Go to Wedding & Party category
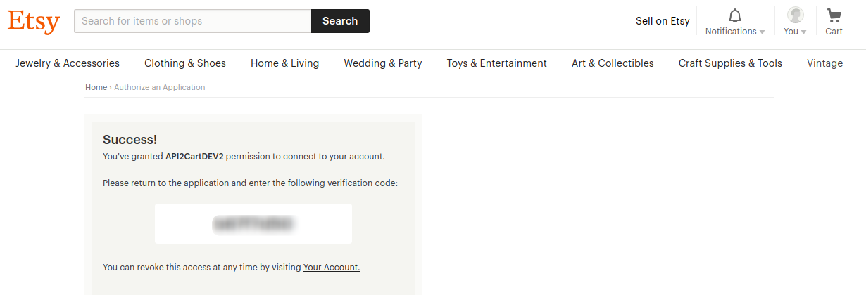 click(x=383, y=63)
